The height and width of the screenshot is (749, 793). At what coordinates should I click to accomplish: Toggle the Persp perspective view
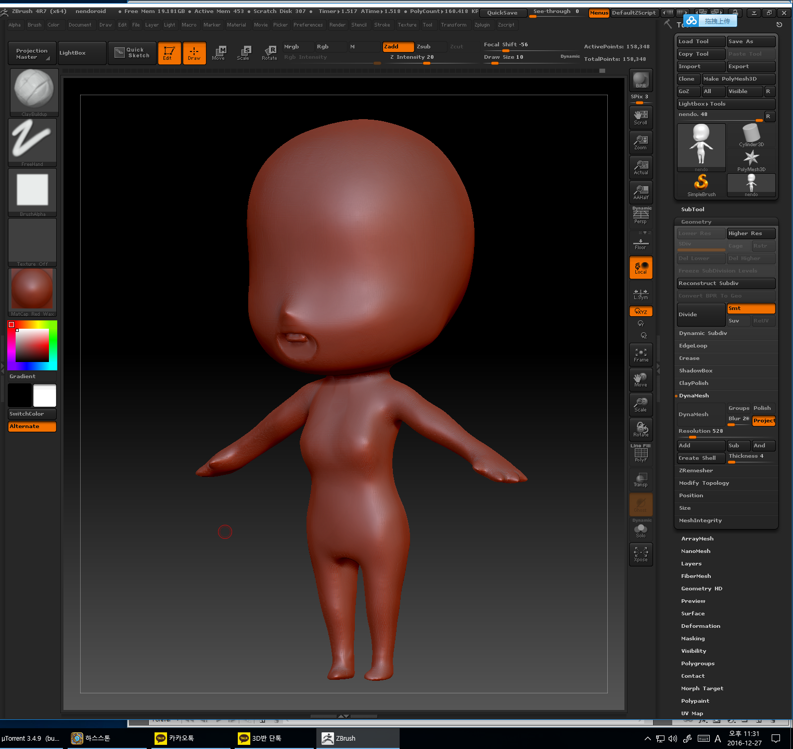click(641, 216)
